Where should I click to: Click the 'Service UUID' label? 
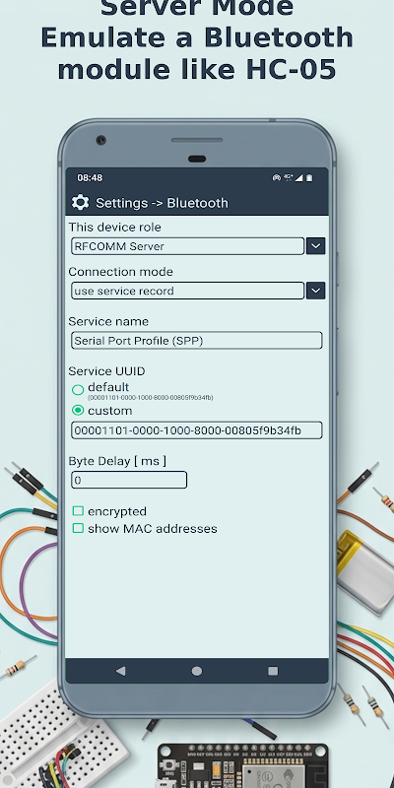(106, 371)
